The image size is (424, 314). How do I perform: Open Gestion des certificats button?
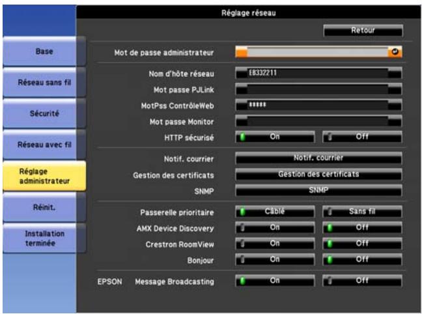[318, 174]
